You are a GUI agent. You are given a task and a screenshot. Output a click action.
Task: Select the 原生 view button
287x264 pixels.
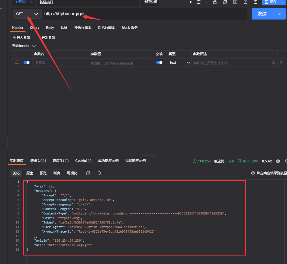[30, 173]
